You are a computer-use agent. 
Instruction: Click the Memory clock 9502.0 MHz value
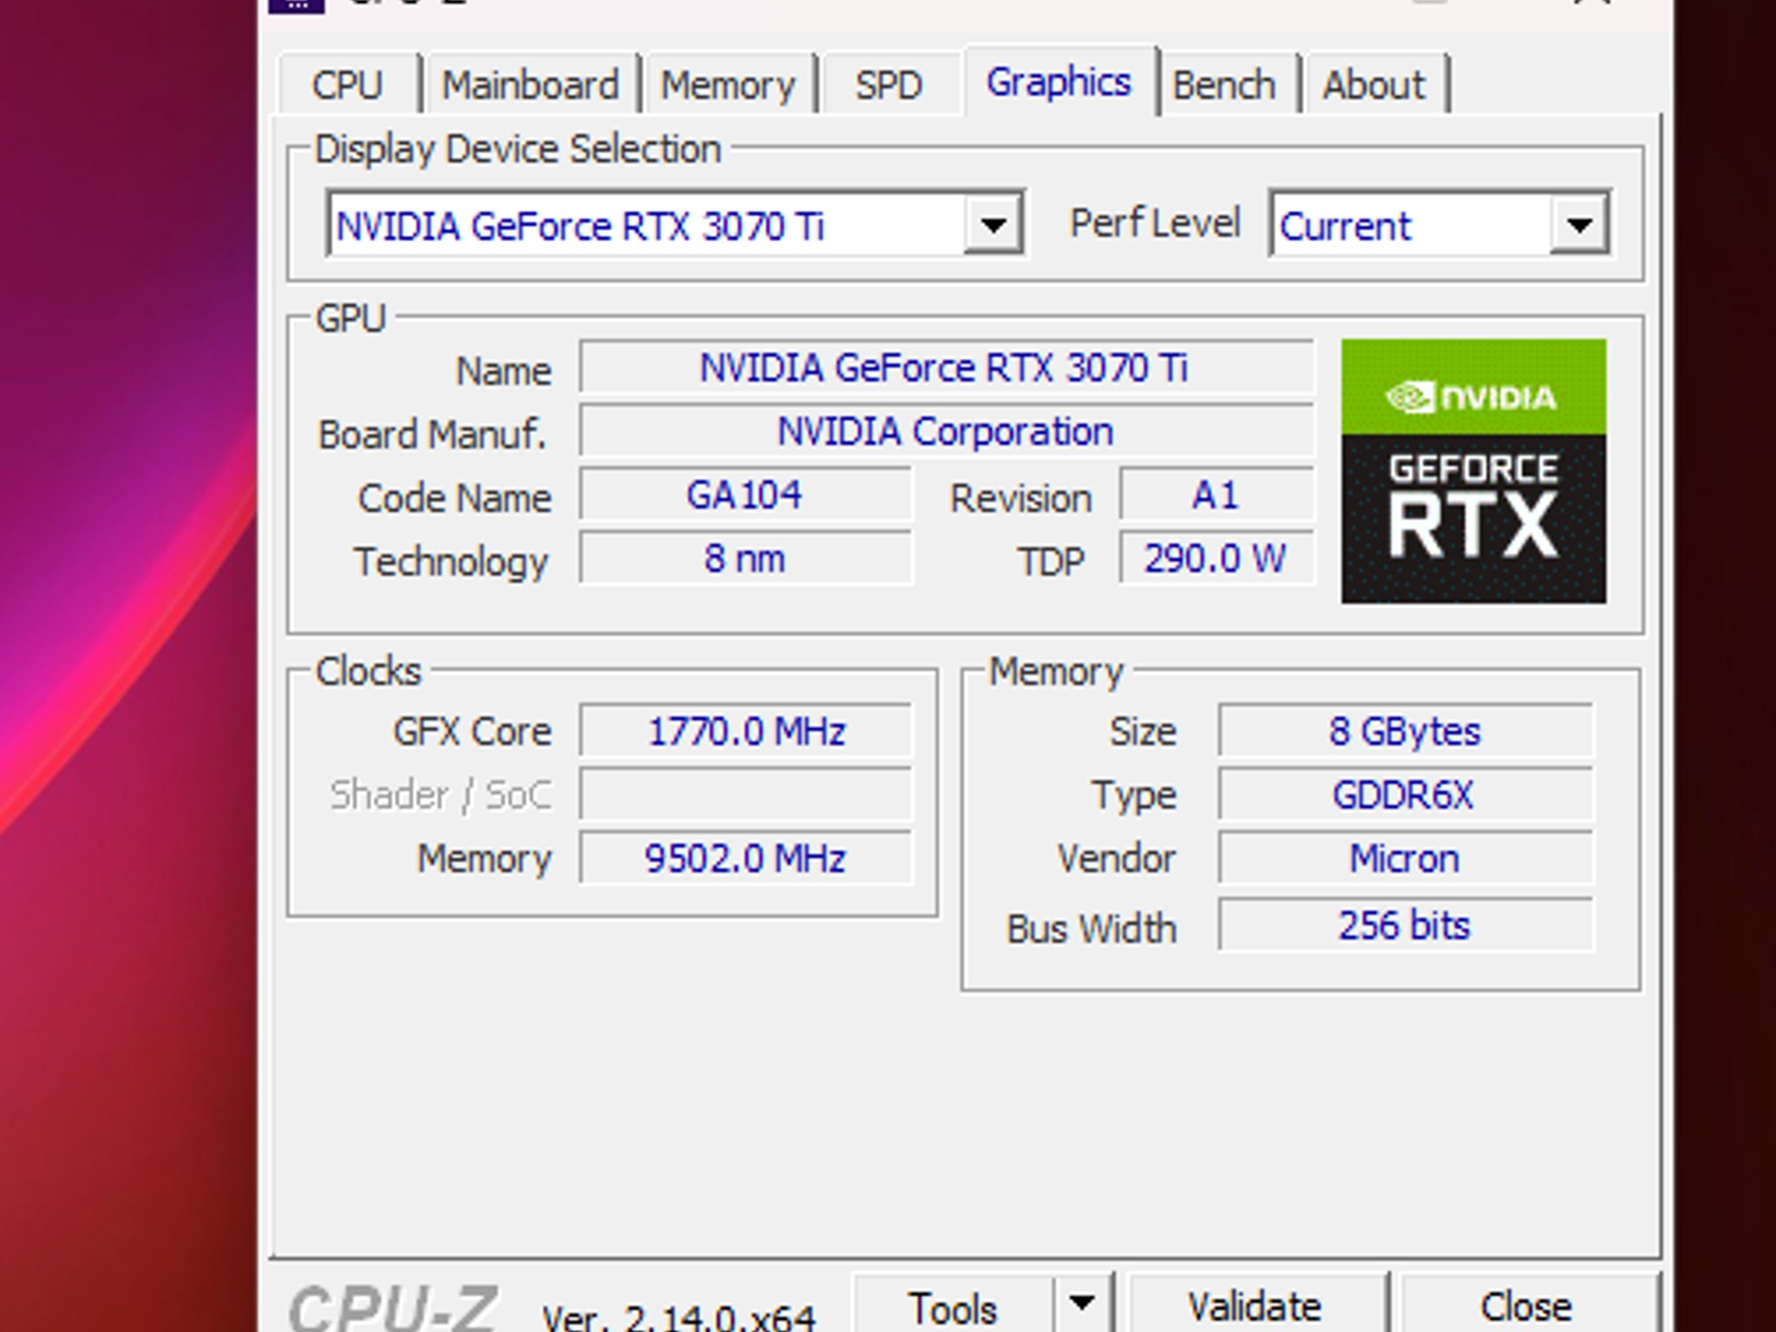click(x=746, y=859)
